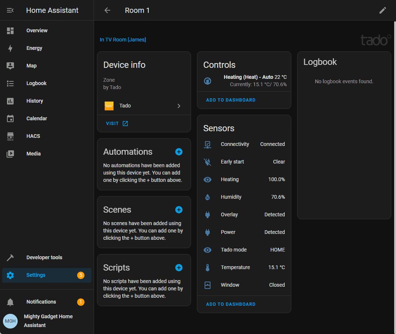
Task: Open the Connectivity sensor row
Action: coord(244,144)
